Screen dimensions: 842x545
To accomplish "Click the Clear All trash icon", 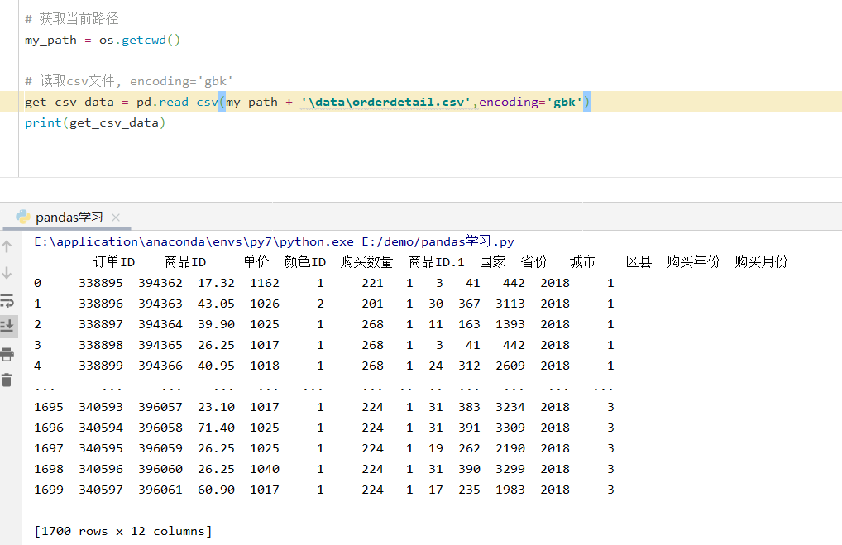I will coord(7,380).
